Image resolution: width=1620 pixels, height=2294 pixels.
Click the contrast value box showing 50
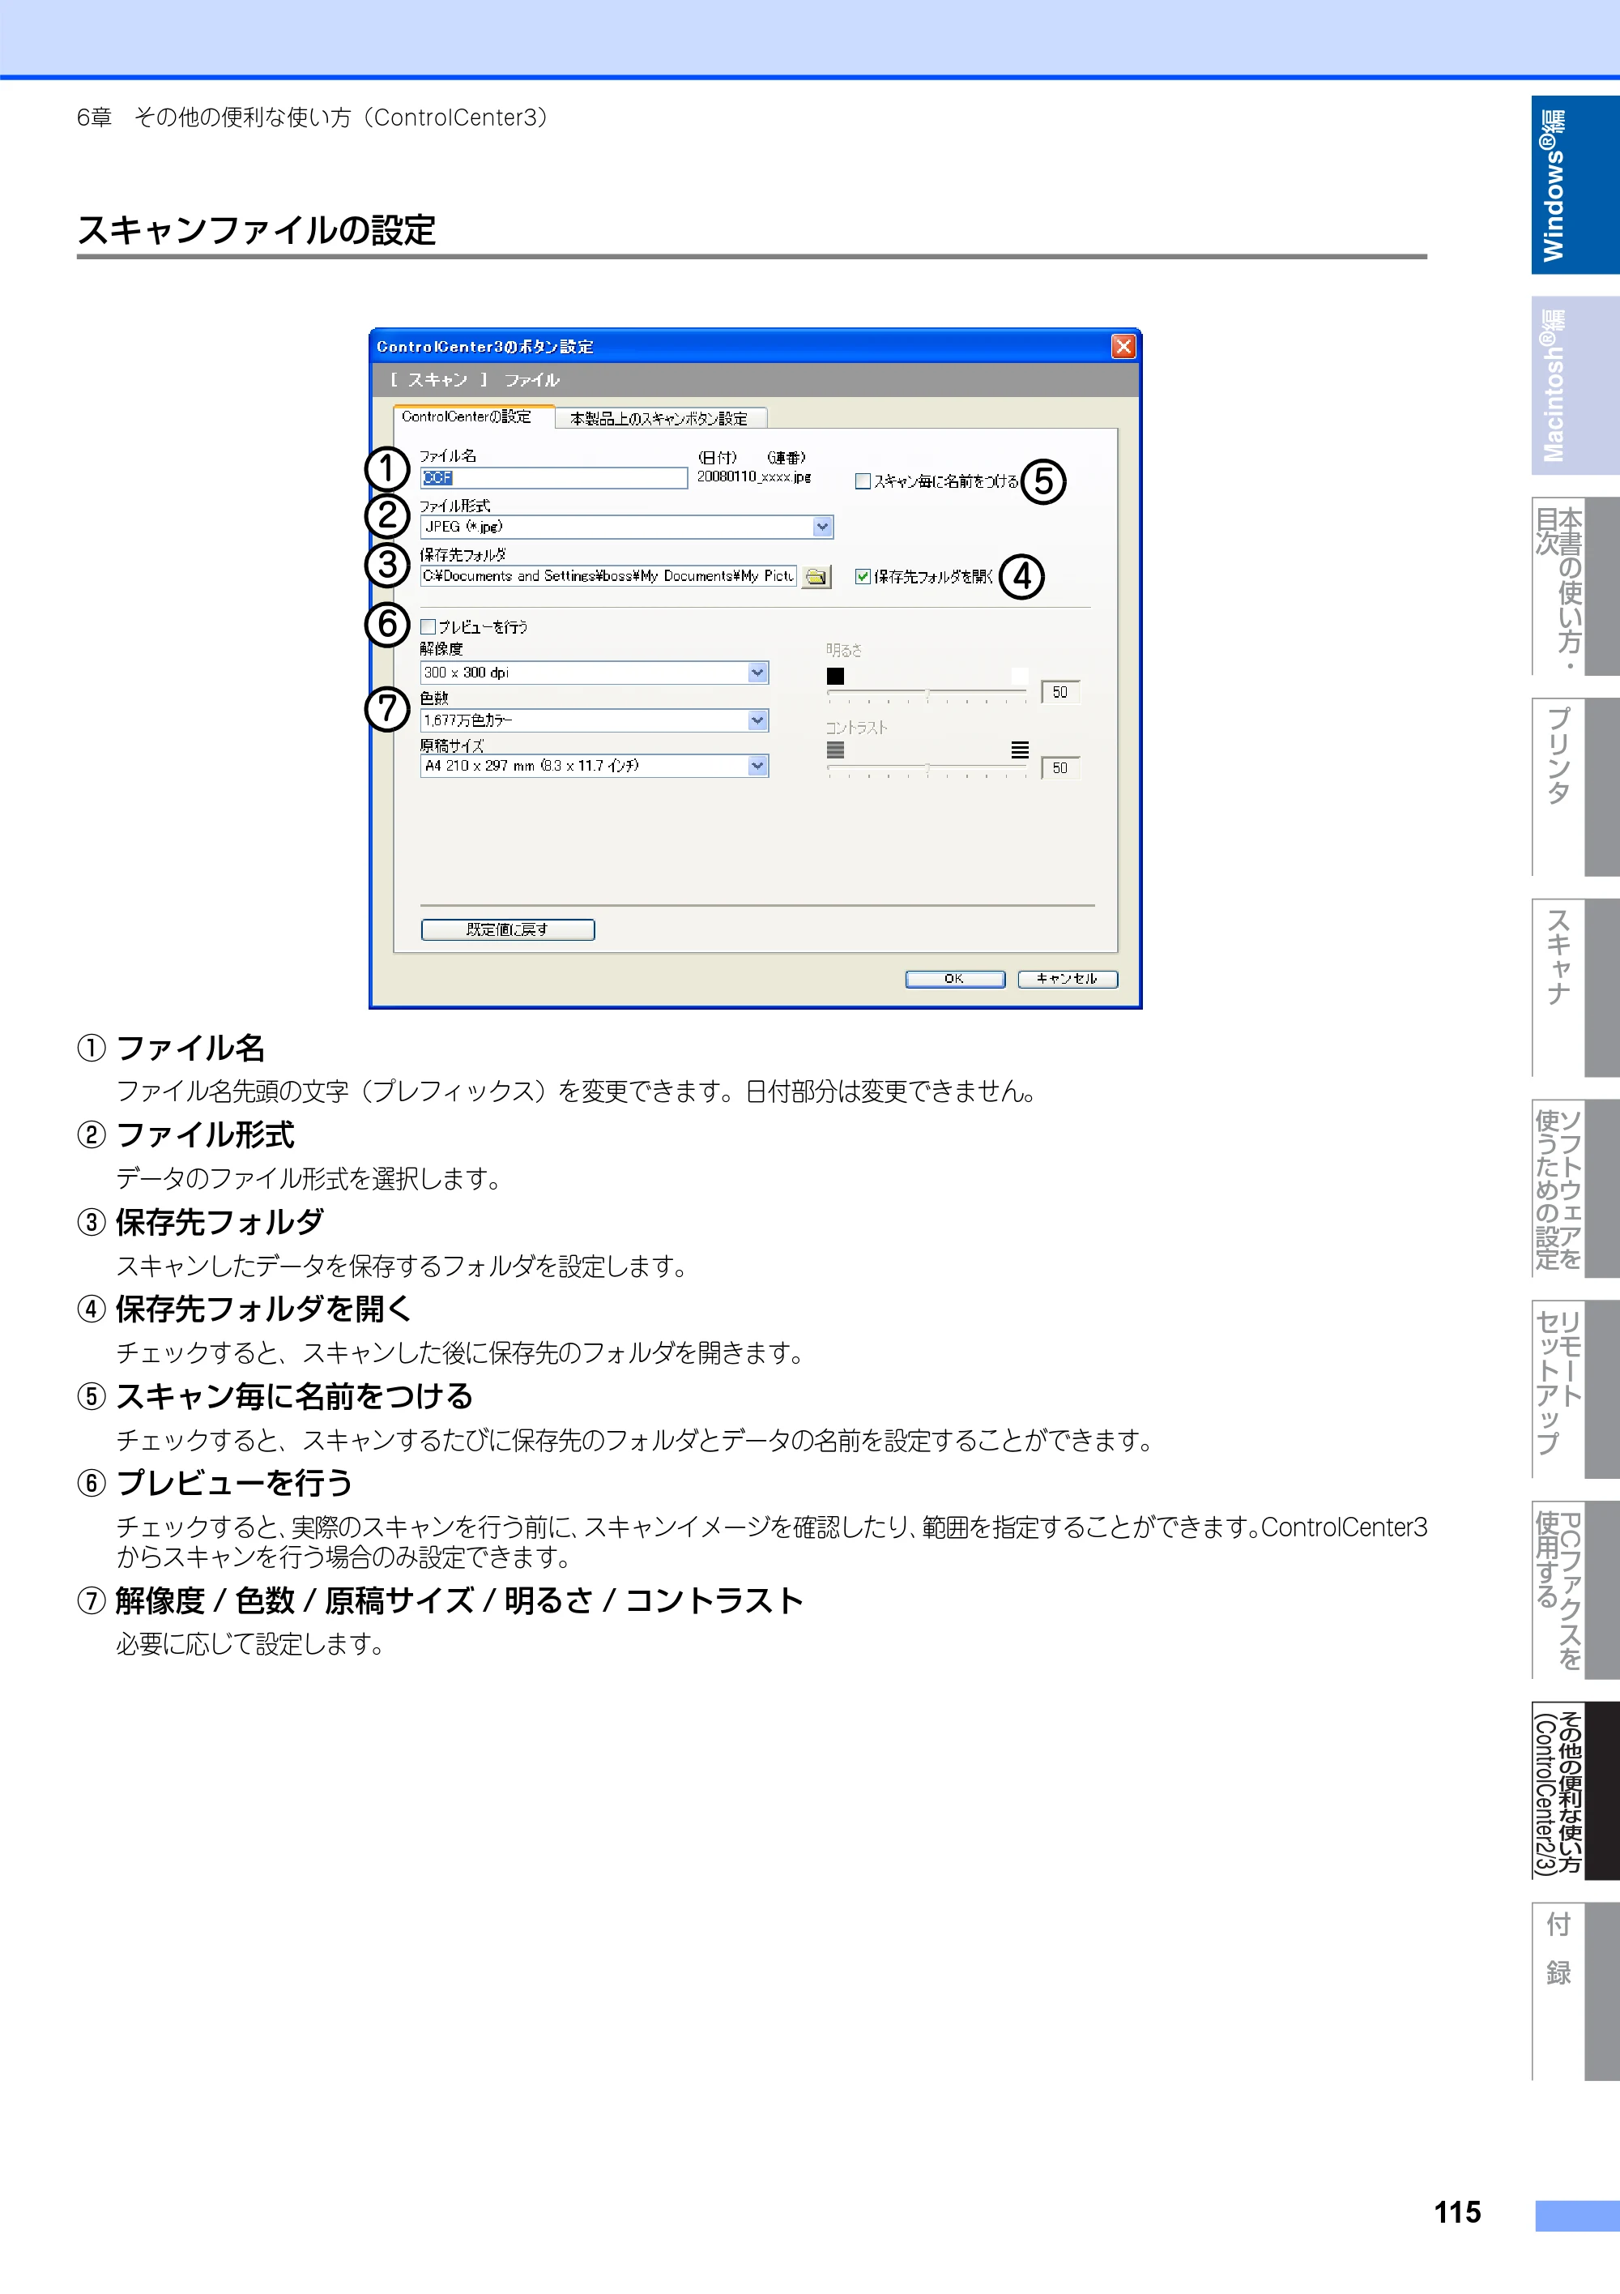pos(1059,768)
